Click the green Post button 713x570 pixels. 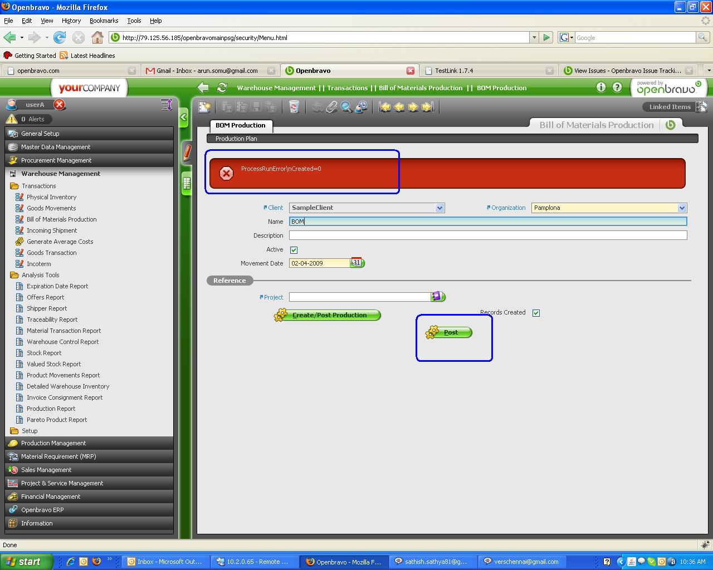click(448, 332)
